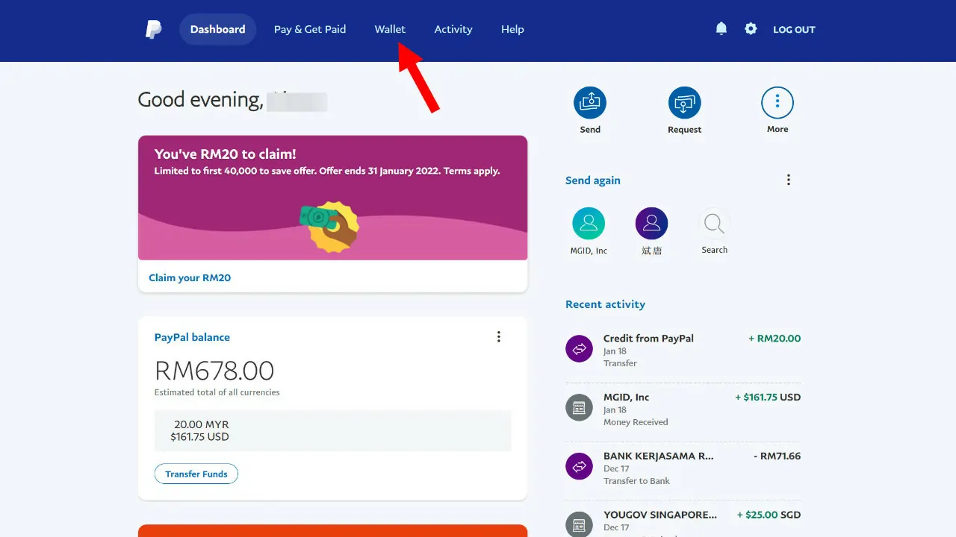Open the Claim your RM20 link
The image size is (956, 537).
tap(189, 277)
